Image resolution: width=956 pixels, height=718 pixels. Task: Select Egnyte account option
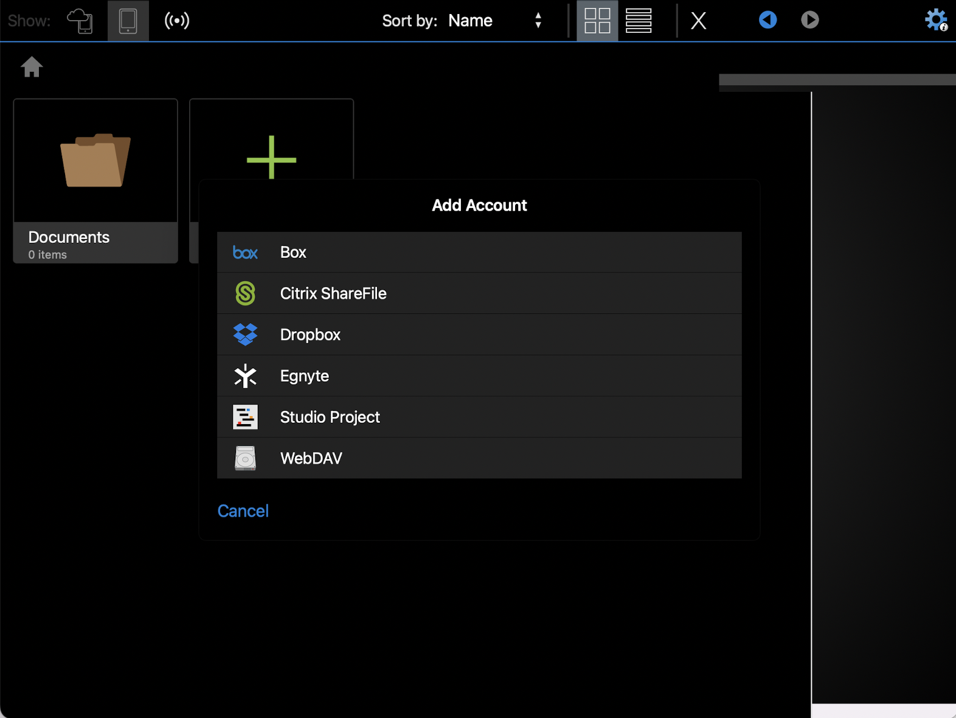pyautogui.click(x=479, y=376)
